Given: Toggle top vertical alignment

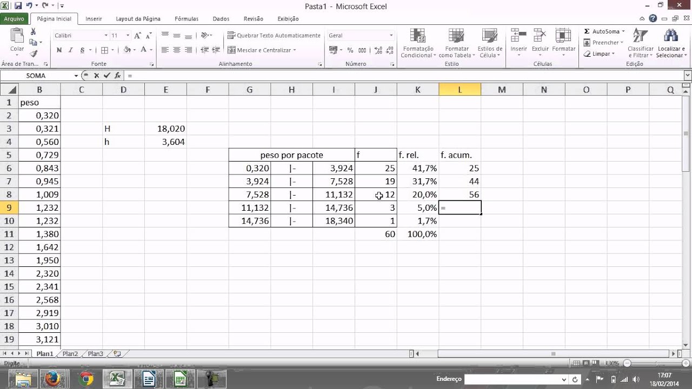Looking at the screenshot, I should click(165, 35).
